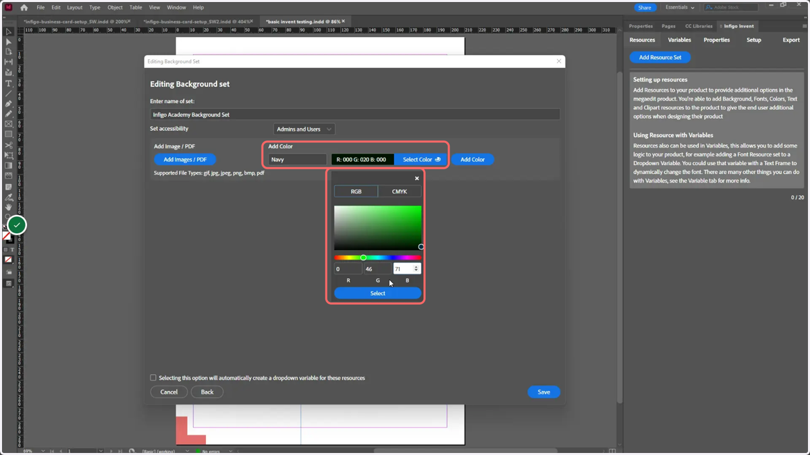810x455 pixels.
Task: Click the Share button
Action: click(x=645, y=7)
